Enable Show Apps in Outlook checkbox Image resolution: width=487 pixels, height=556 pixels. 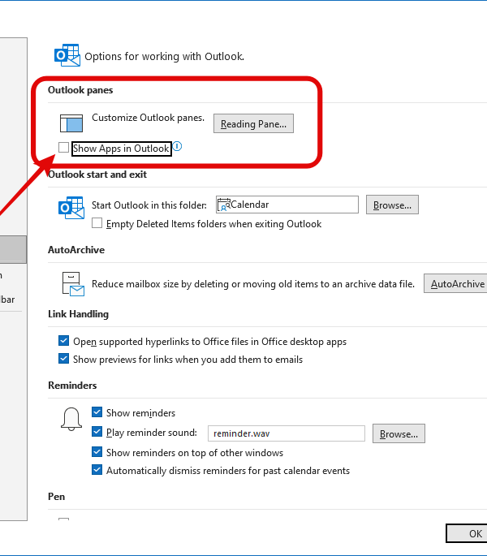click(63, 147)
